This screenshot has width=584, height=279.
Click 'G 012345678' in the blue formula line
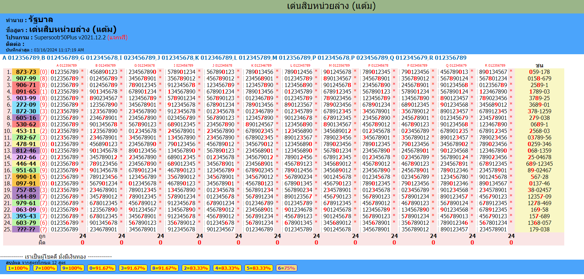(x=99, y=58)
